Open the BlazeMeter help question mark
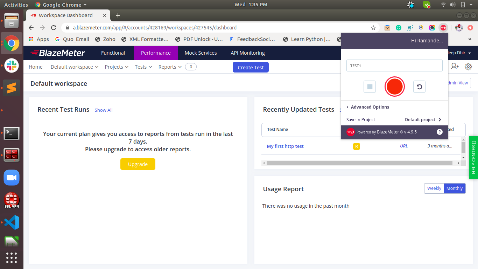The height and width of the screenshot is (269, 478). tap(440, 132)
